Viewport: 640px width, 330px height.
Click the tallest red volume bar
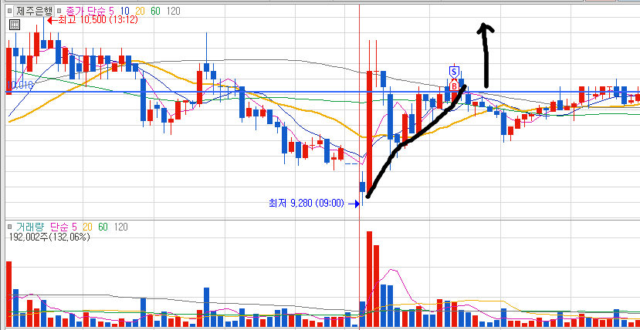tap(369, 279)
